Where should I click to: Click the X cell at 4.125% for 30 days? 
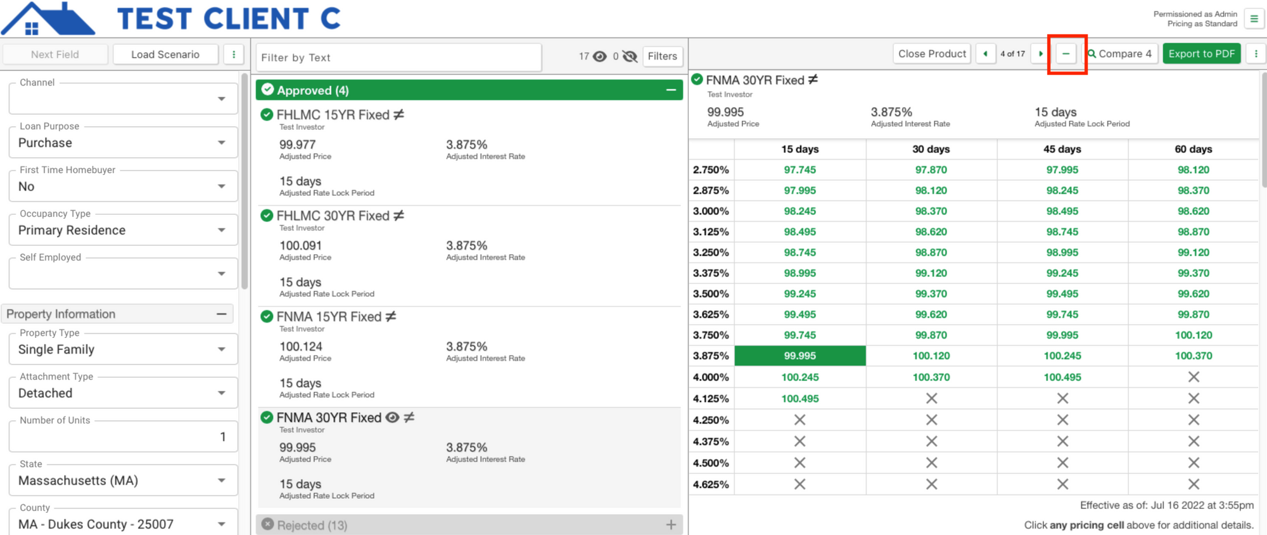click(931, 399)
